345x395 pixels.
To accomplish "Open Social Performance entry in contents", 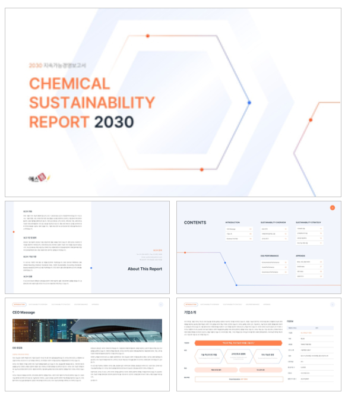I will pos(274,267).
